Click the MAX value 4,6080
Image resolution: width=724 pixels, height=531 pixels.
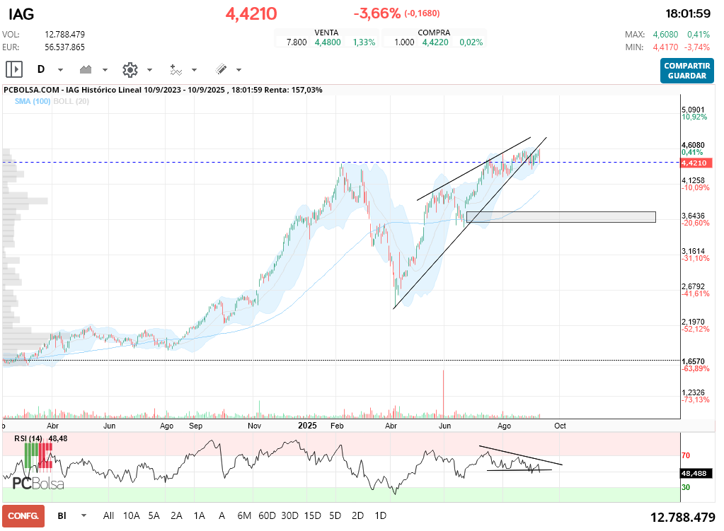point(665,35)
